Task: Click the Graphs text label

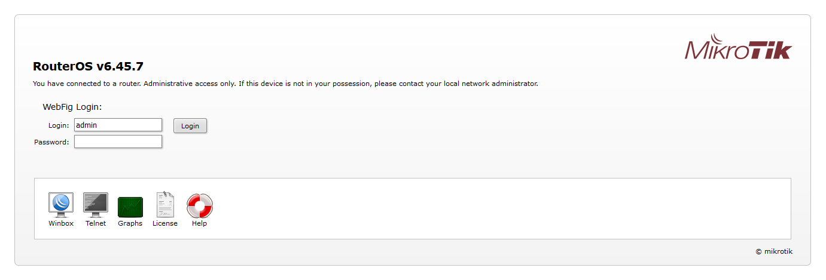Action: 130,223
